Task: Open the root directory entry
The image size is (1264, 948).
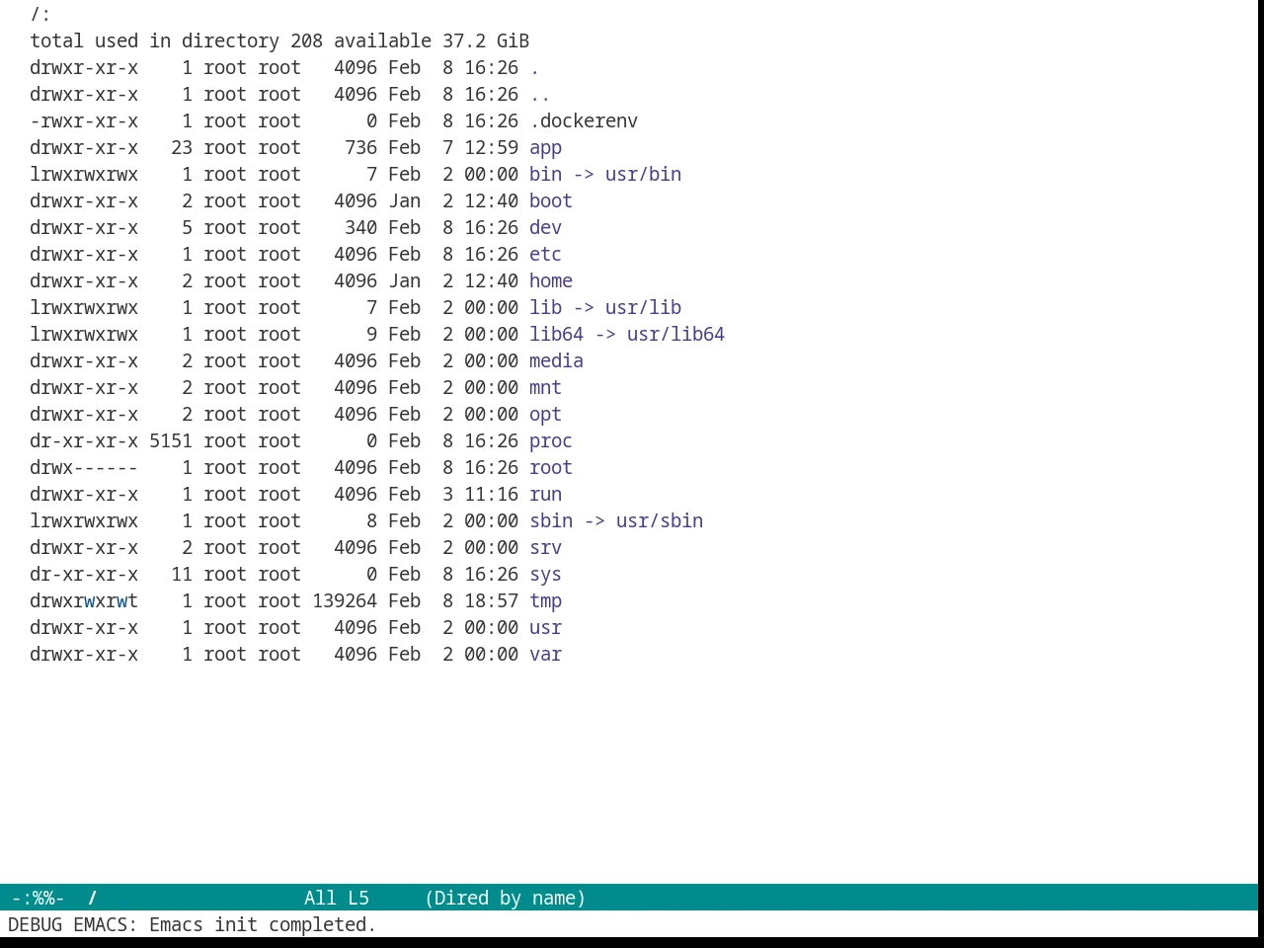Action: [551, 467]
